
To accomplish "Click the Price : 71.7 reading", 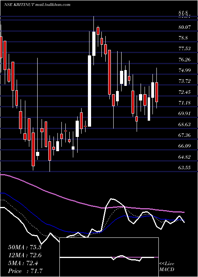I will (x=25, y=271).
